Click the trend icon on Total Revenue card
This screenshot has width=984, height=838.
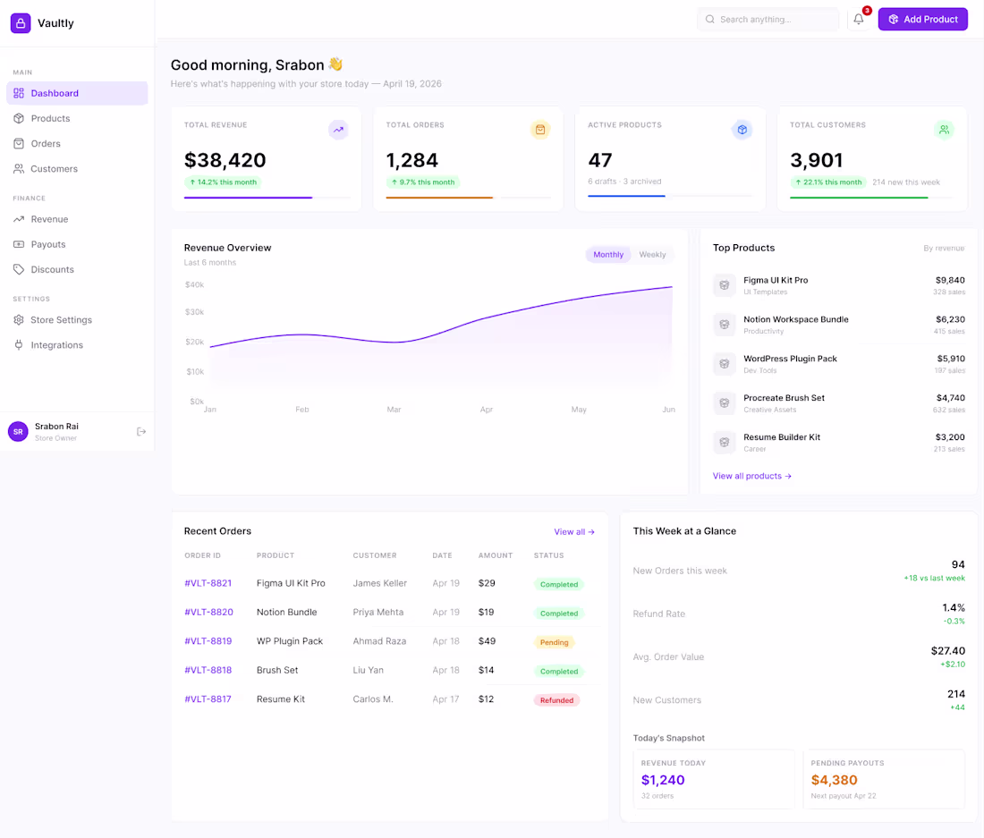[x=338, y=130]
